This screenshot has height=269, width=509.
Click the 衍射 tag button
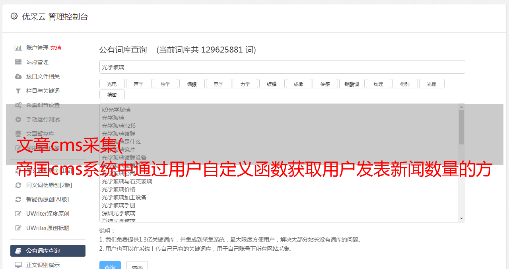pyautogui.click(x=405, y=84)
